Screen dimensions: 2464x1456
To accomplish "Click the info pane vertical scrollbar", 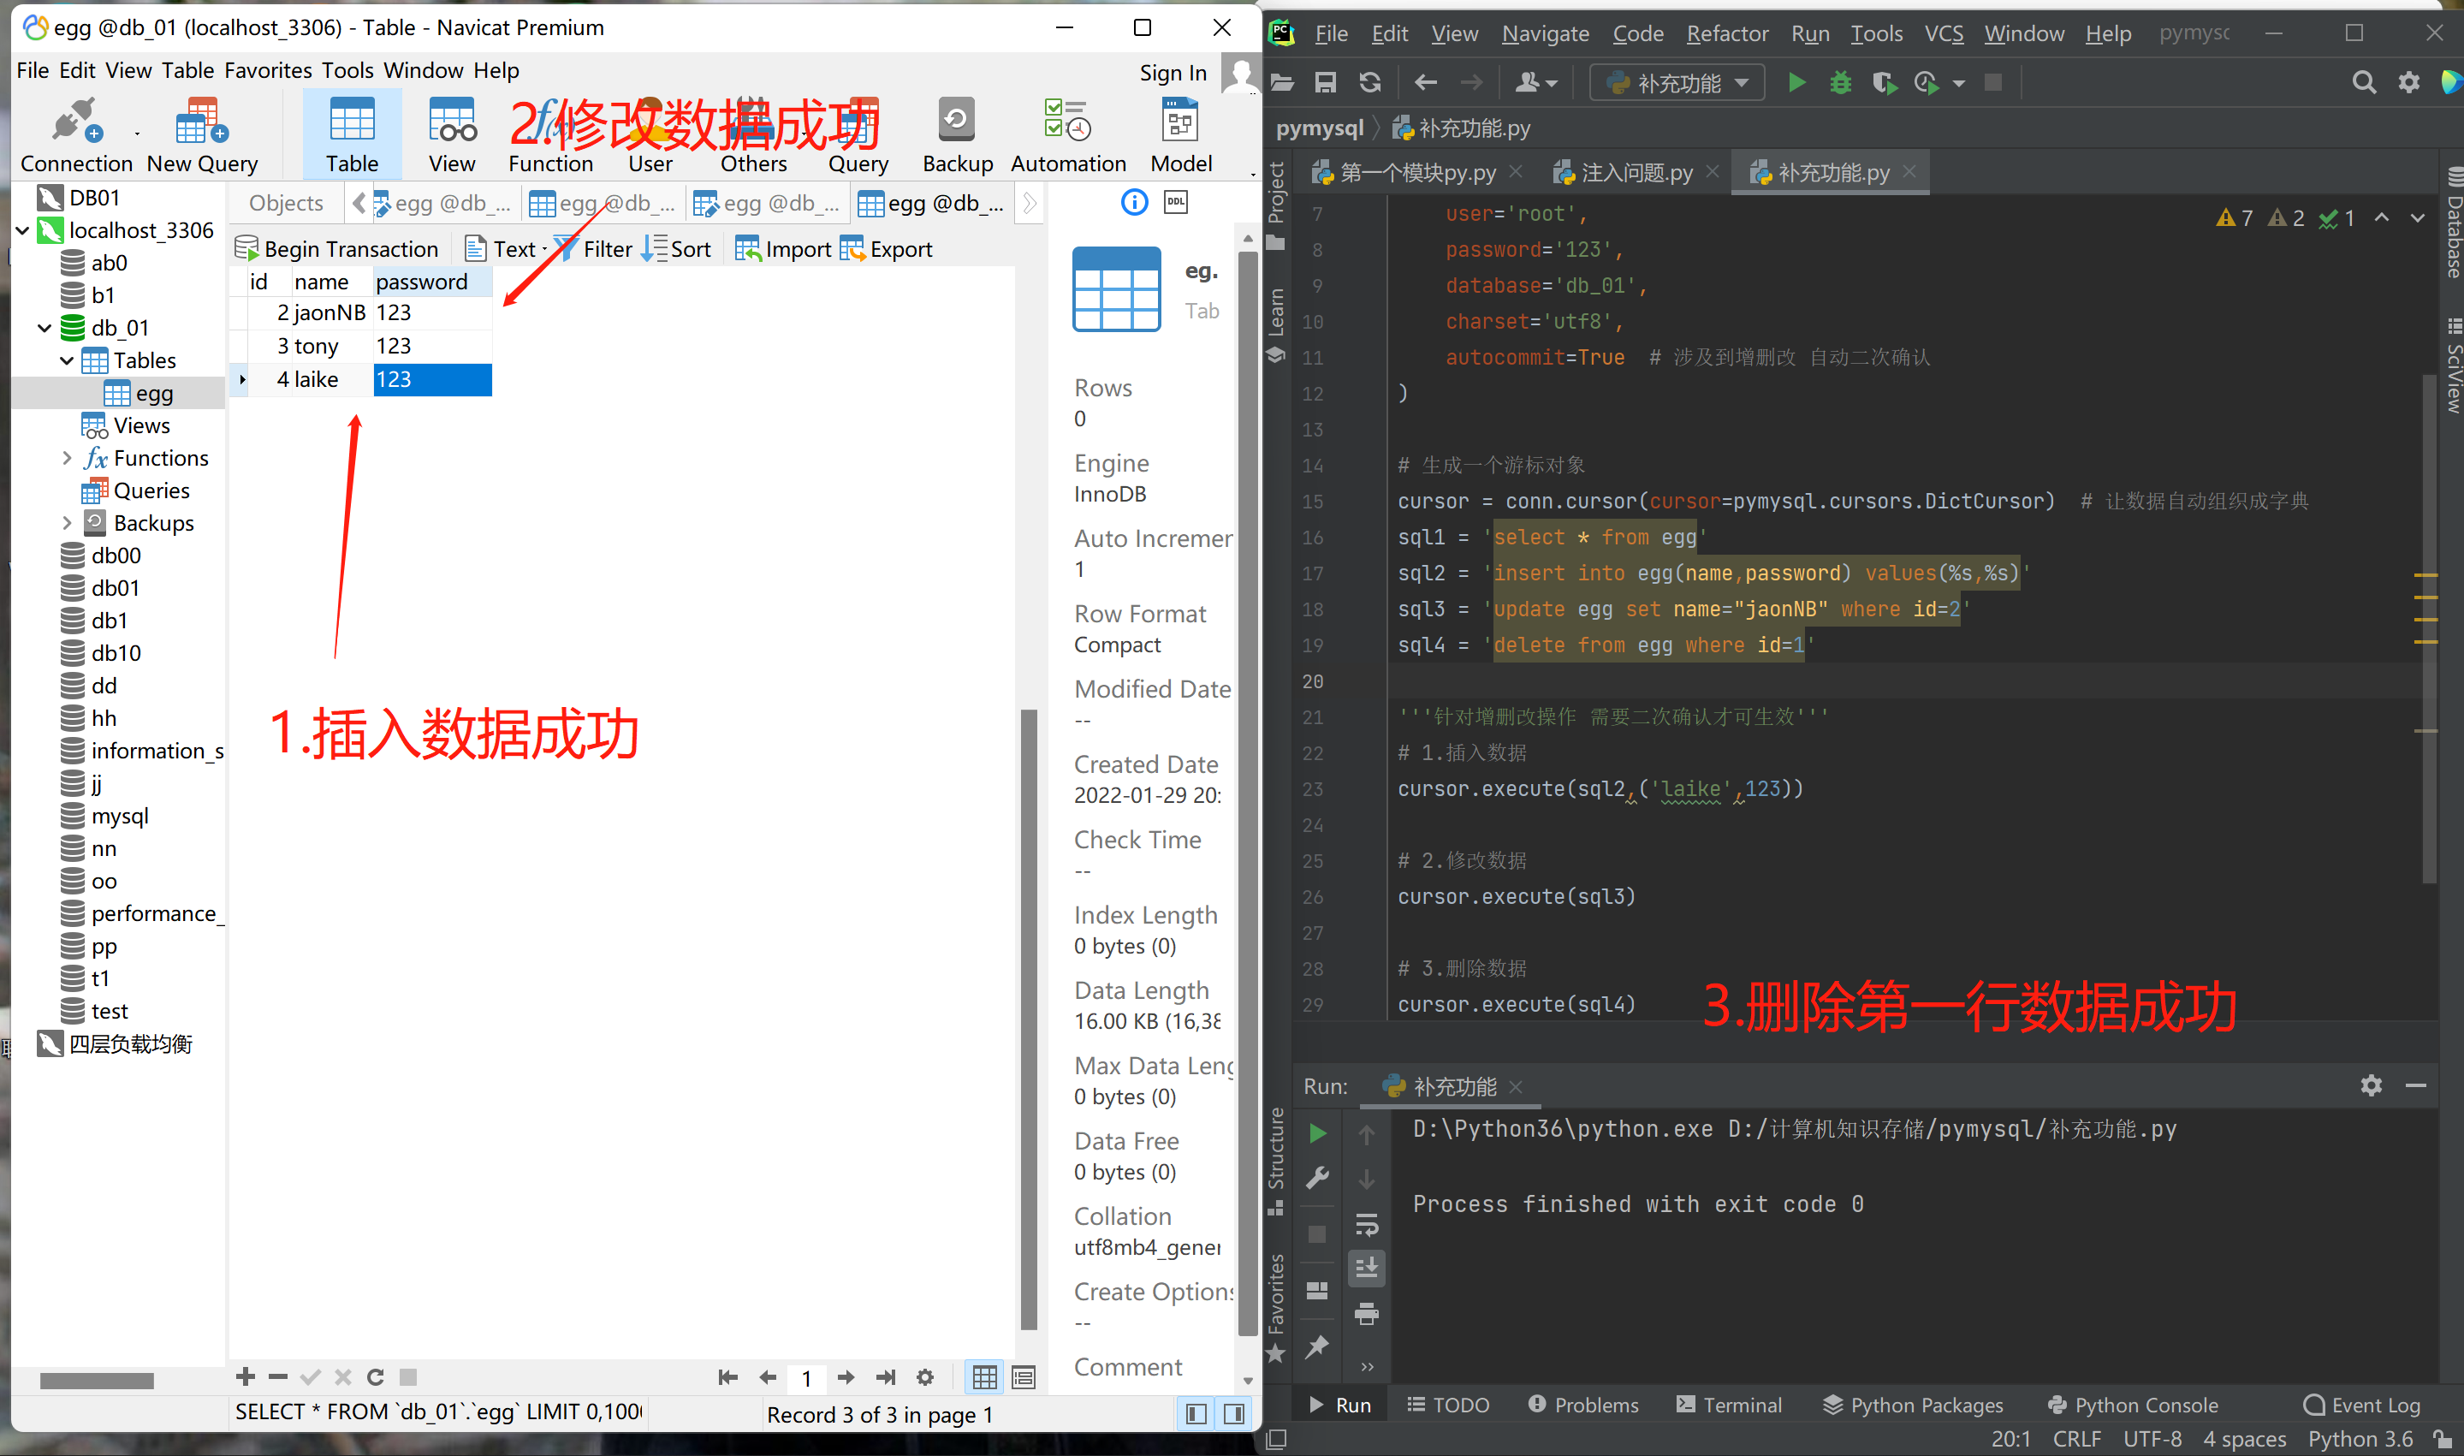I will pyautogui.click(x=1247, y=785).
